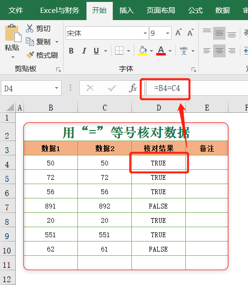The width and height of the screenshot is (248, 285).
Task: Click the Cut scissors icon
Action: 30,28
